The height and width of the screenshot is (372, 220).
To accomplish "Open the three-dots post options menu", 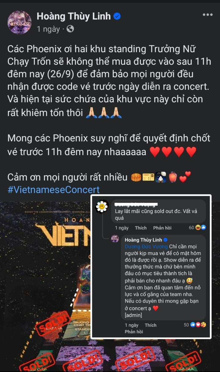I will tap(207, 15).
